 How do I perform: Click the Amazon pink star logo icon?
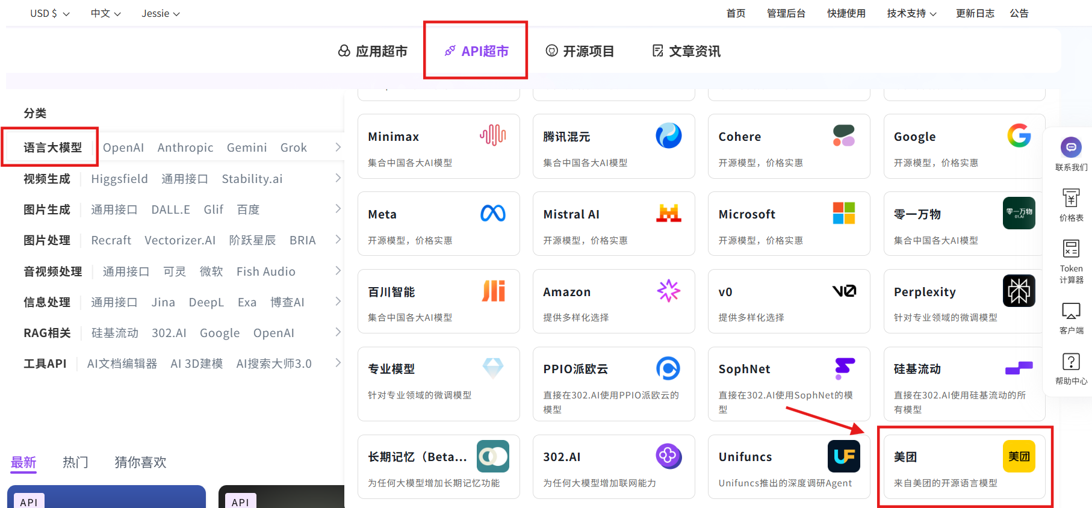[668, 291]
